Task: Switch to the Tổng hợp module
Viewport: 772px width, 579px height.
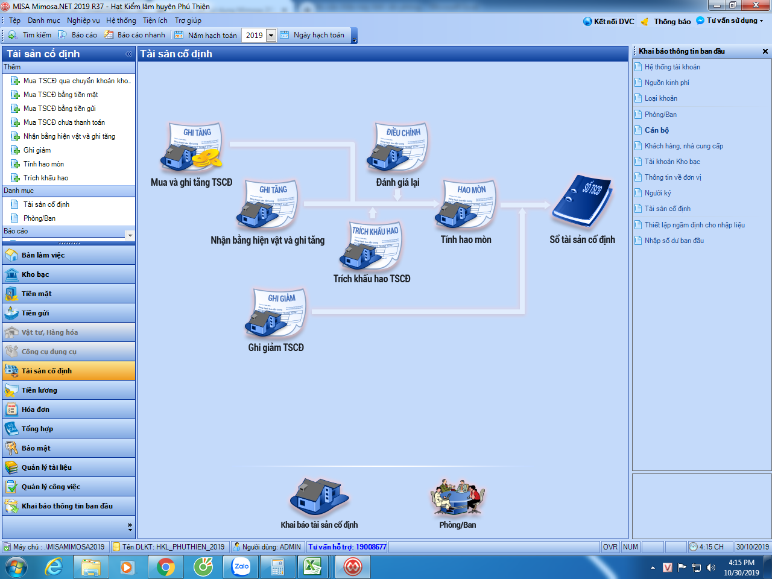Action: tap(69, 429)
